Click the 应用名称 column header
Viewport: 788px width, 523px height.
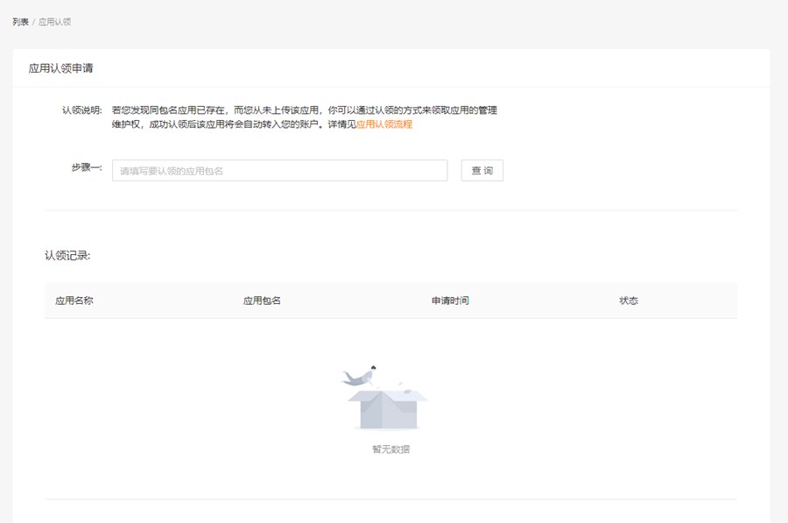(x=74, y=300)
